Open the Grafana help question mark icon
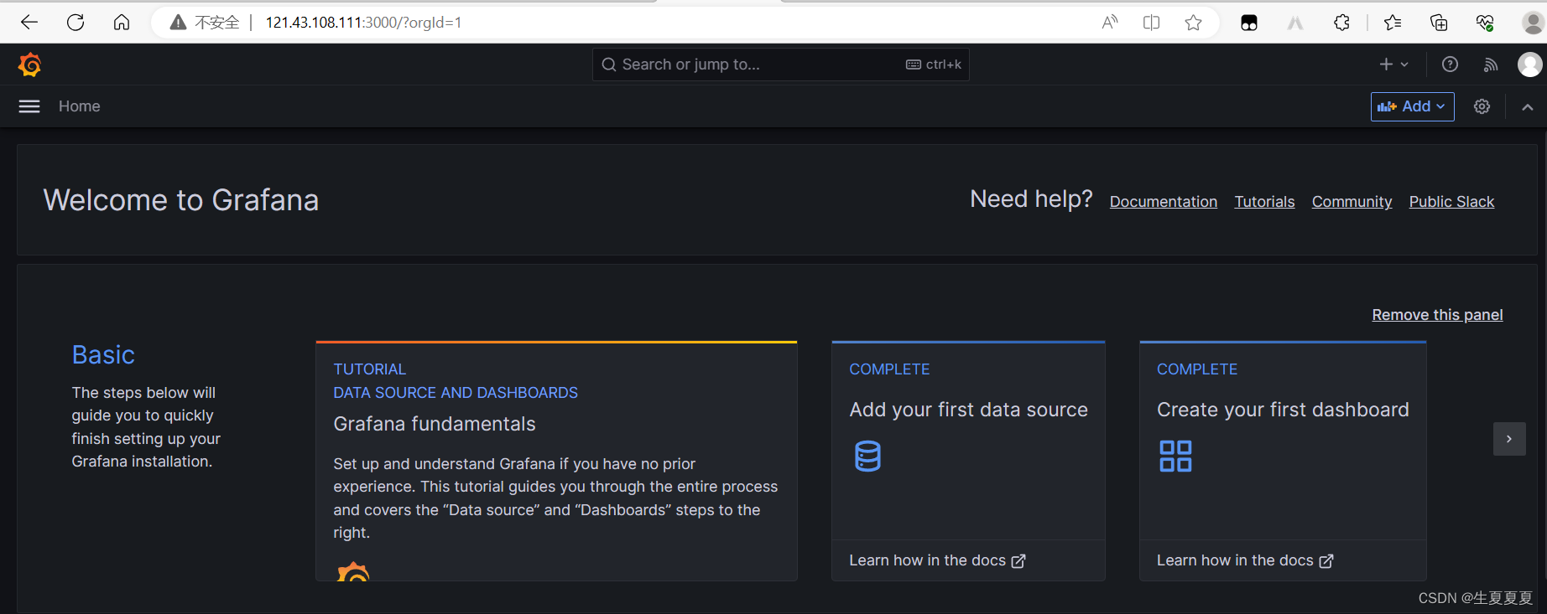1547x614 pixels. pyautogui.click(x=1450, y=64)
